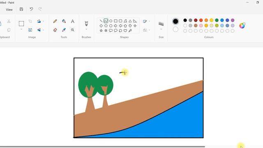Click the Crop icon
Viewport: 263px width, 148px height.
[30, 21]
